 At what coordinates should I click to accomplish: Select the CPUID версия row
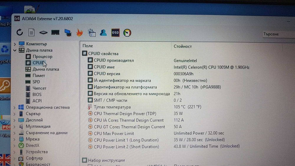pos(107,74)
